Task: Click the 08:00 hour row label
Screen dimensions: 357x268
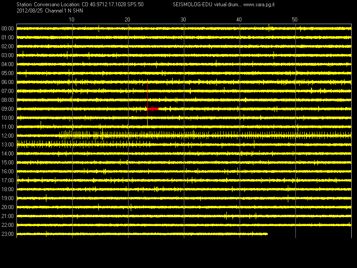Action: tap(8, 100)
